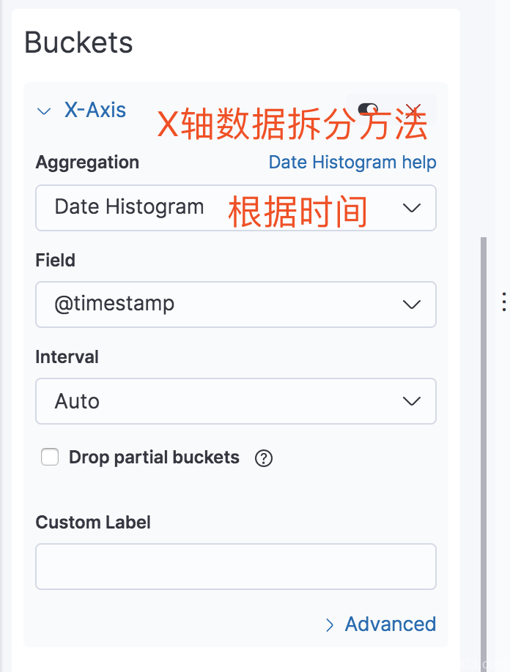Open the Field dropdown showing @timestamp

coord(235,305)
